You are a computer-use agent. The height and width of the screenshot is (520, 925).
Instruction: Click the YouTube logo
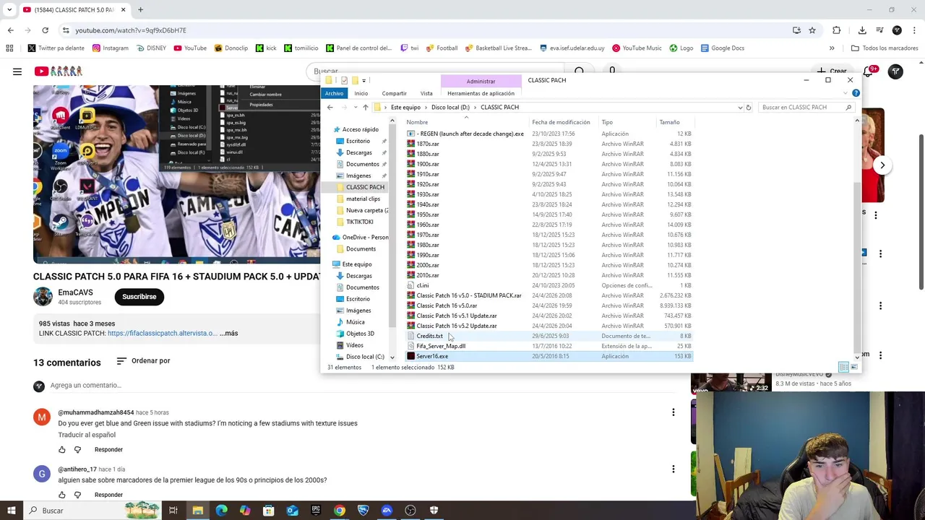point(59,71)
